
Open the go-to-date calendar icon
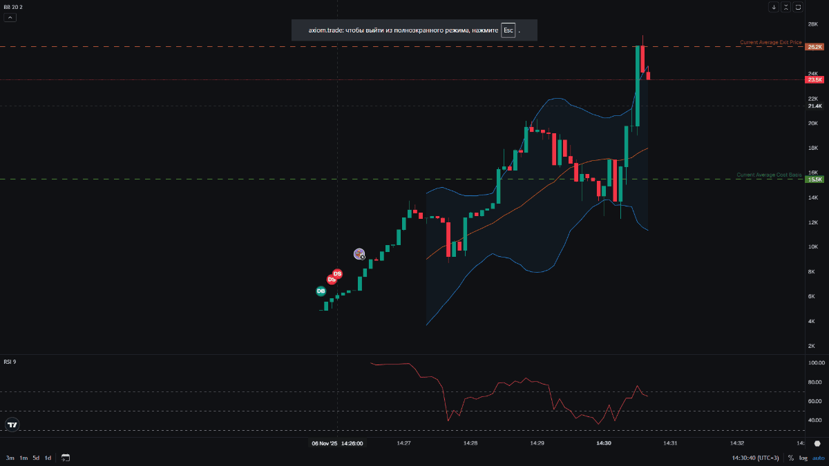coord(66,458)
